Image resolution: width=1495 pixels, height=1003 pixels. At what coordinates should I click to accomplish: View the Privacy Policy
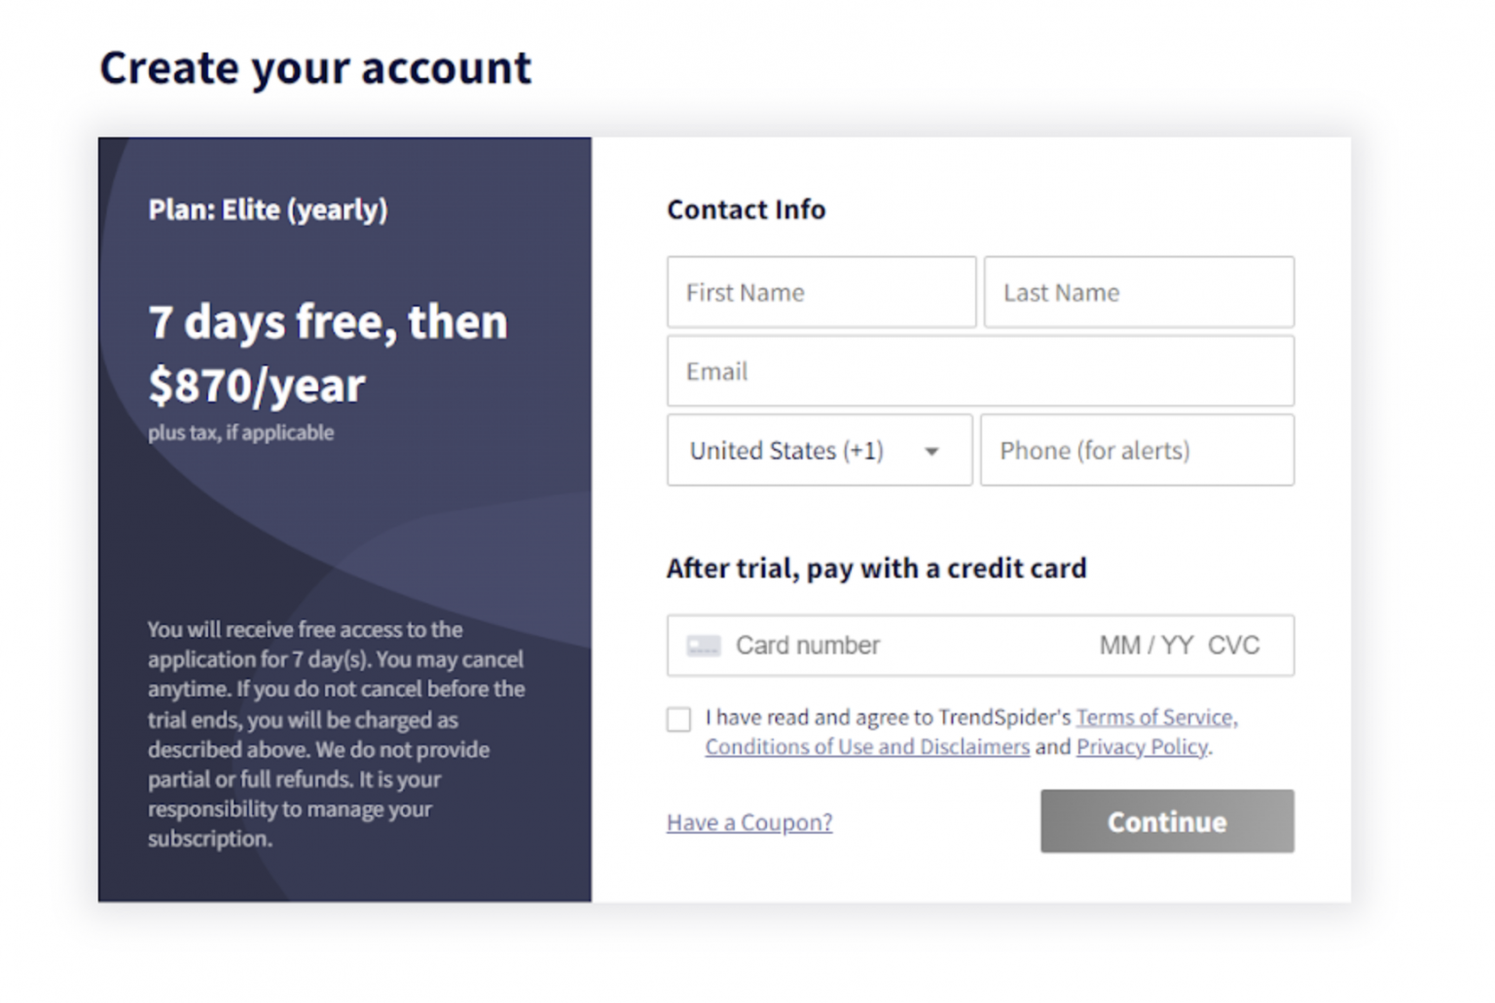[x=1141, y=747]
